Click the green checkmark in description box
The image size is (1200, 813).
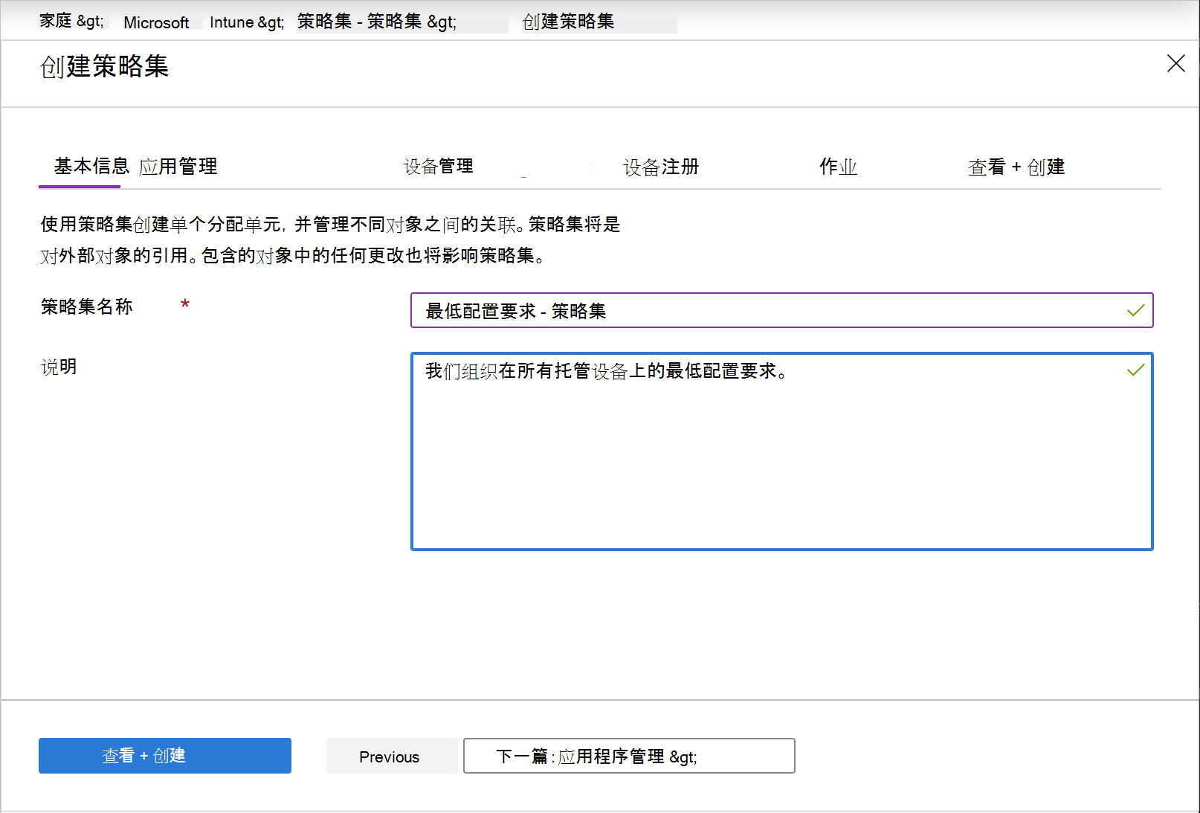(1135, 370)
